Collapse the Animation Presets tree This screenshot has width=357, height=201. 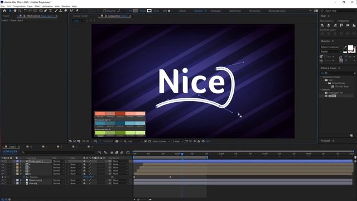pyautogui.click(x=321, y=77)
